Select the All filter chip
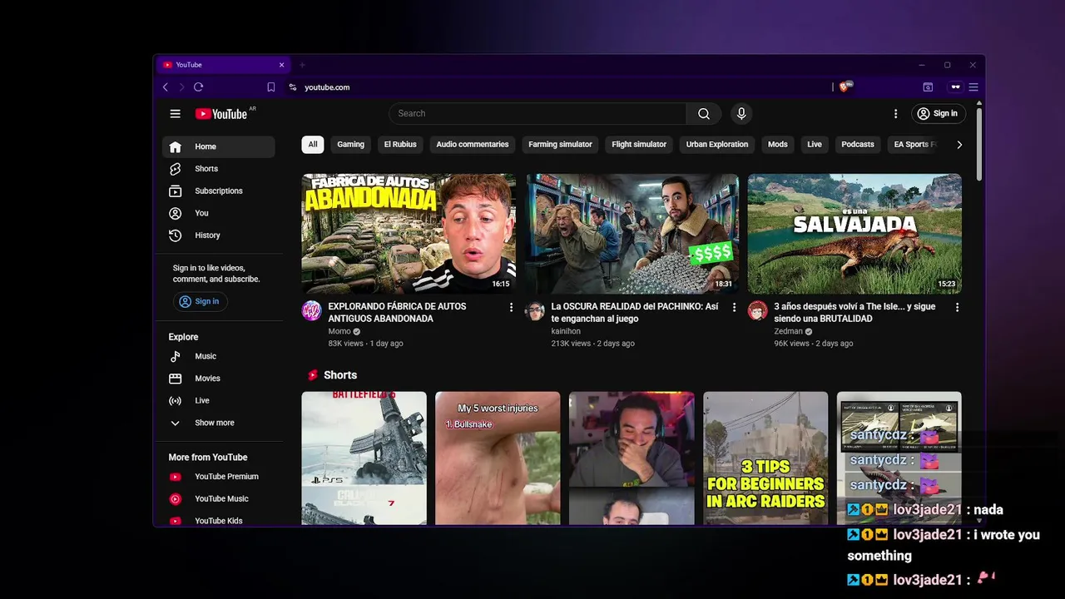Image resolution: width=1065 pixels, height=599 pixels. pyautogui.click(x=313, y=145)
